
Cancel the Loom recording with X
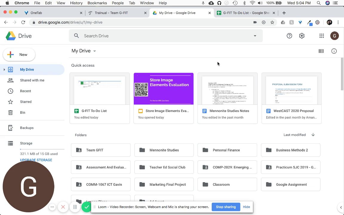63,207
